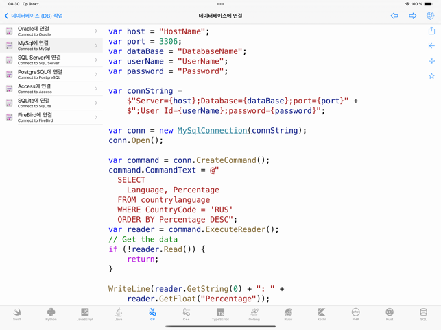Image resolution: width=441 pixels, height=330 pixels.
Task: Tap the ExecuteReader call in code
Action: 235,229
